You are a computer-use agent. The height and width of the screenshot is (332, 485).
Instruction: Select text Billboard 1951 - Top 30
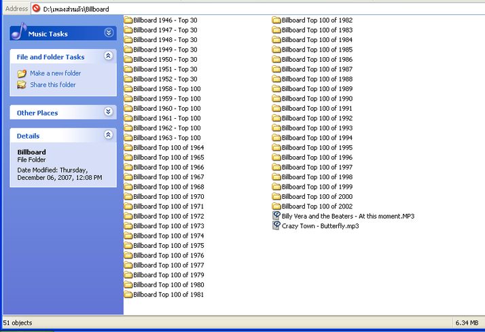(165, 69)
